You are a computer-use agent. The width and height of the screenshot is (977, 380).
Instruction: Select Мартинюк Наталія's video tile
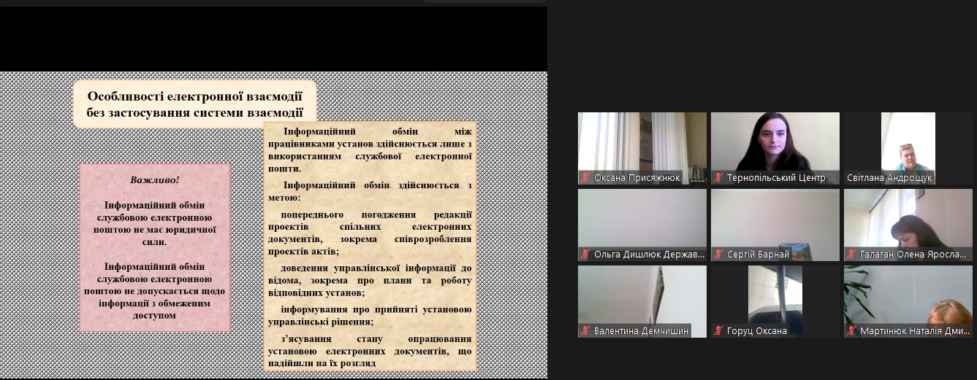click(x=908, y=301)
